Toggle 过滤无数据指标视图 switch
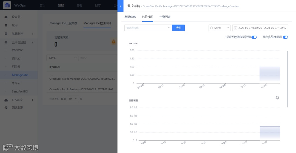 tap(254, 37)
